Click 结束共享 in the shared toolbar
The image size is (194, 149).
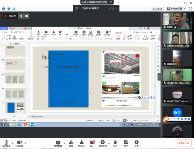[118, 33]
